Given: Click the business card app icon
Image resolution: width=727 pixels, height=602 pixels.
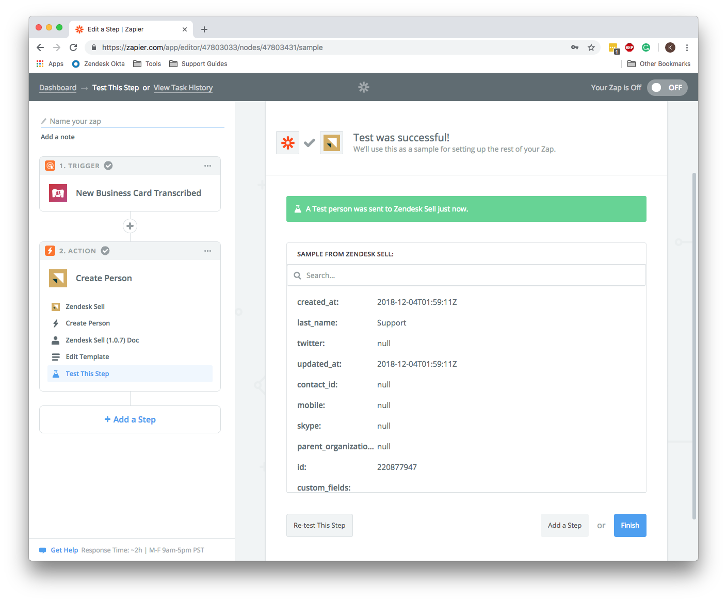Looking at the screenshot, I should (x=58, y=193).
